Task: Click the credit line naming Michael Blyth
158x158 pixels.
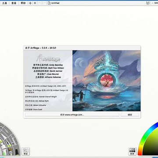Action: tap(37, 101)
